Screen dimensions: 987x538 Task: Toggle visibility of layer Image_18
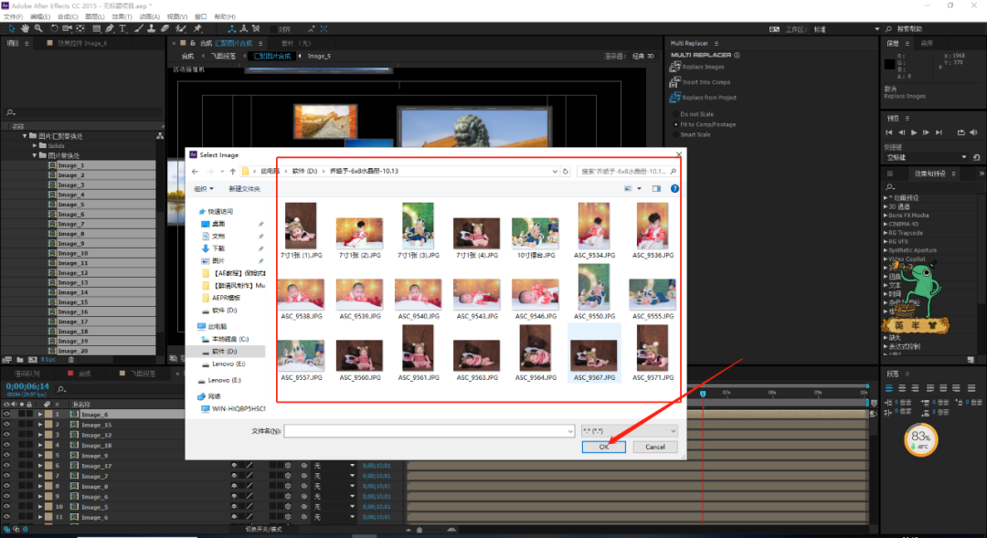click(x=6, y=446)
